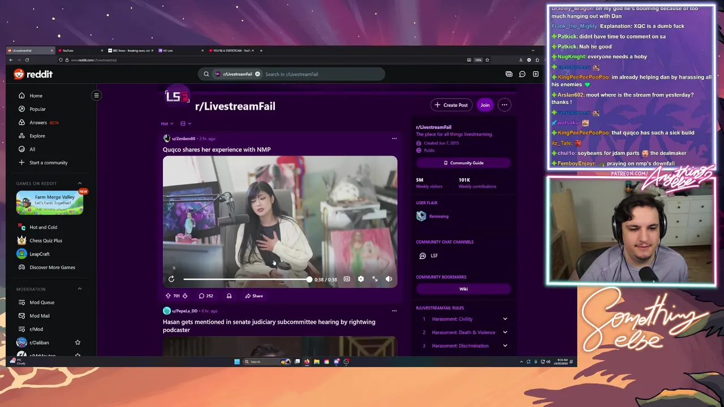This screenshot has height=407, width=724.
Task: Open the Community Guide button
Action: 463,163
